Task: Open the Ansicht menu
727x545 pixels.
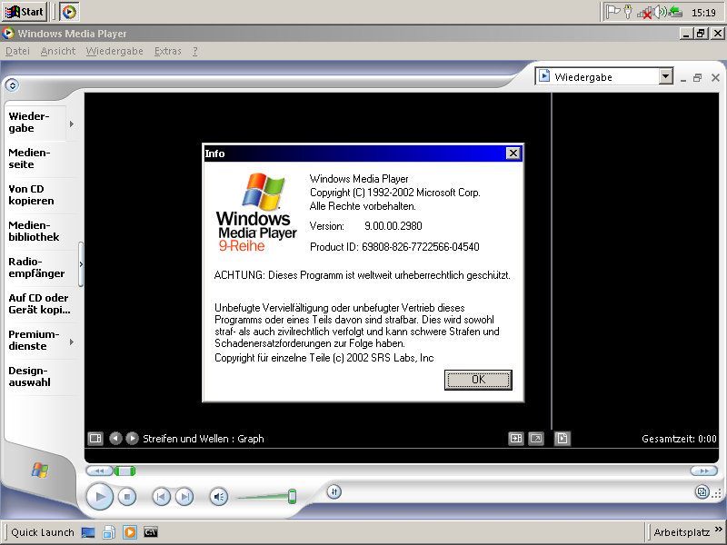Action: 58,52
